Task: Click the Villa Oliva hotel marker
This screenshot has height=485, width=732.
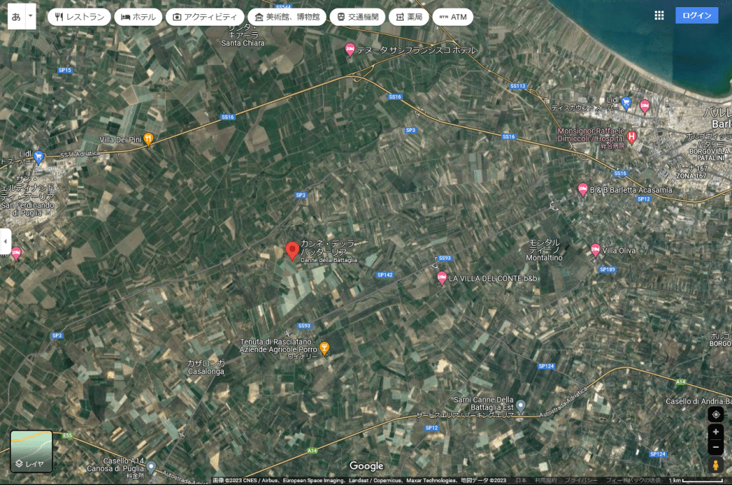Action: [x=595, y=249]
